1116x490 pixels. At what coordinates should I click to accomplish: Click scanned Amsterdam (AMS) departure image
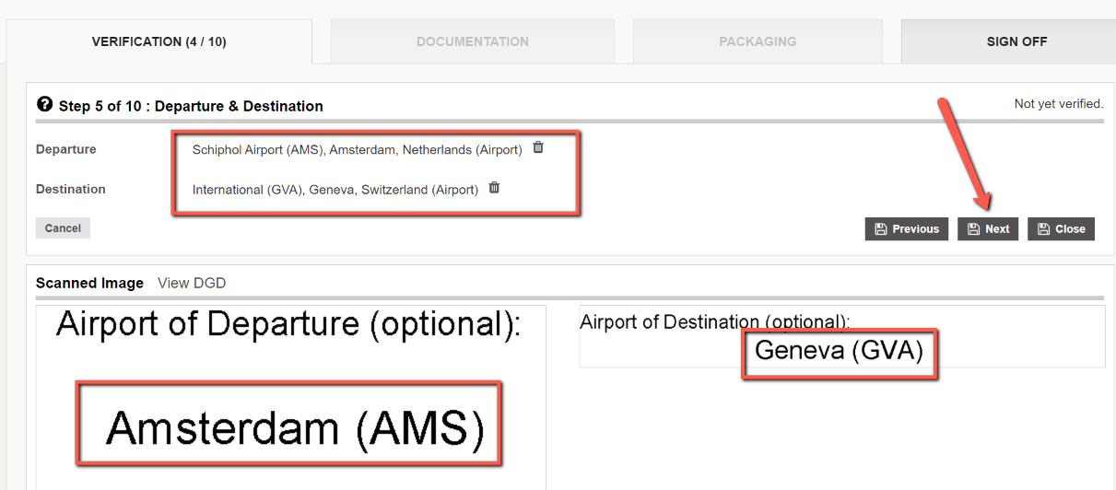[x=295, y=429]
